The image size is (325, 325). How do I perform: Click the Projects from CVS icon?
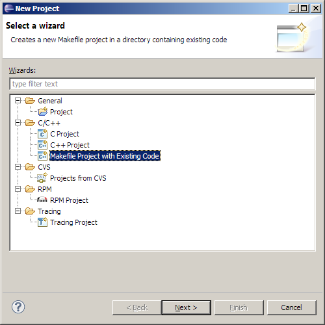pyautogui.click(x=42, y=178)
